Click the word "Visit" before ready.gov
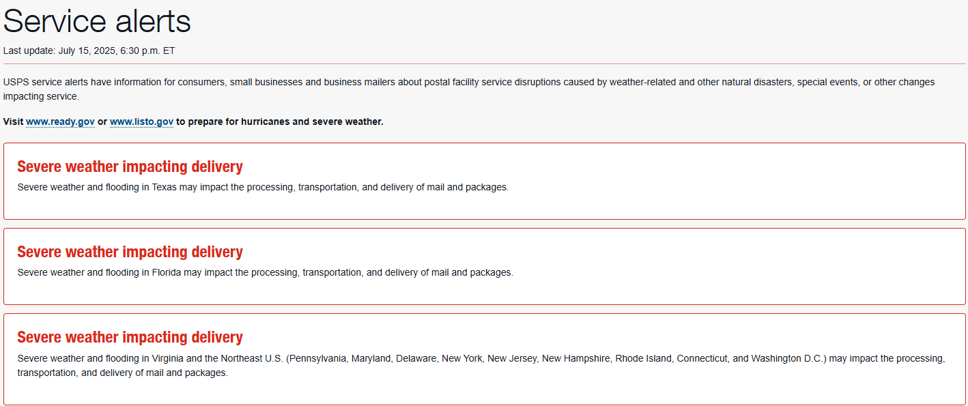968x406 pixels. (x=13, y=121)
